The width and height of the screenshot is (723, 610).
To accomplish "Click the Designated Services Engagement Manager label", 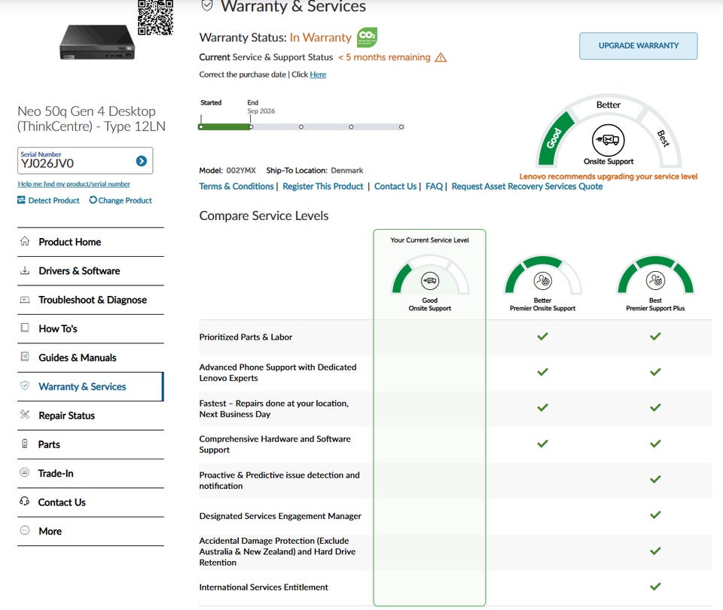I will pos(280,516).
